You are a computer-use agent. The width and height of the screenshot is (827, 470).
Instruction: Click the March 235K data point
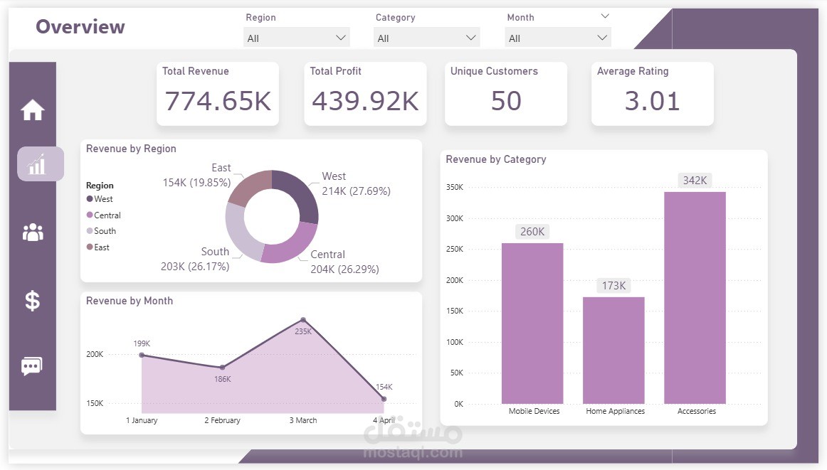click(x=303, y=320)
